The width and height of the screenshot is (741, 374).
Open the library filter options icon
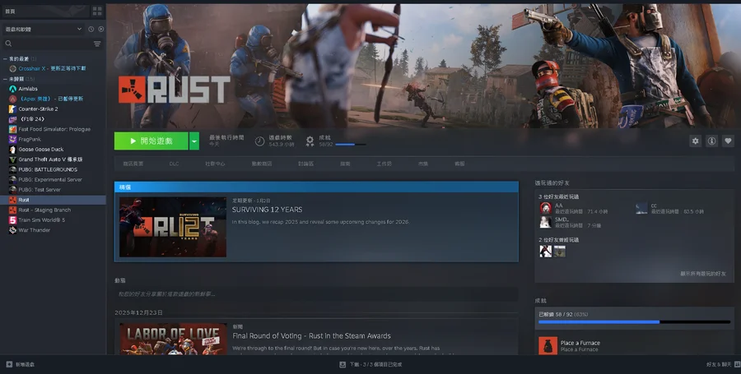tap(97, 44)
